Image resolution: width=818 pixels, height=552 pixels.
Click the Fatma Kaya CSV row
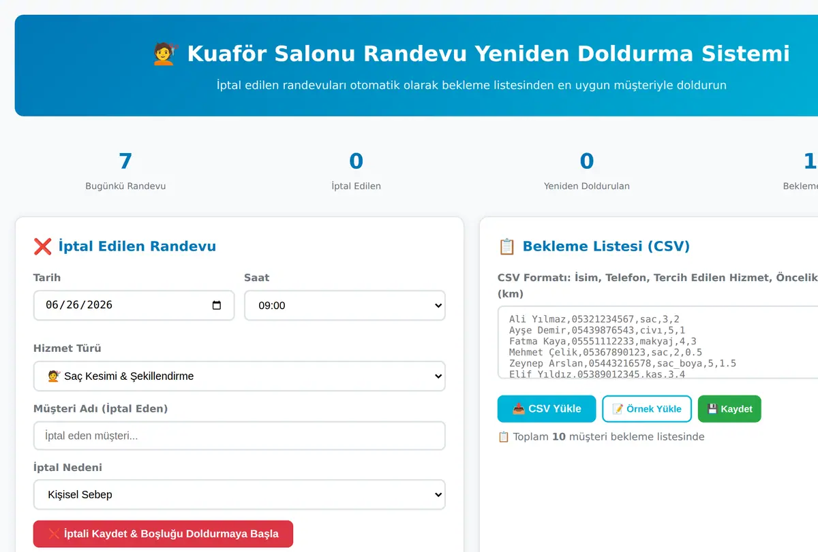pyautogui.click(x=603, y=342)
